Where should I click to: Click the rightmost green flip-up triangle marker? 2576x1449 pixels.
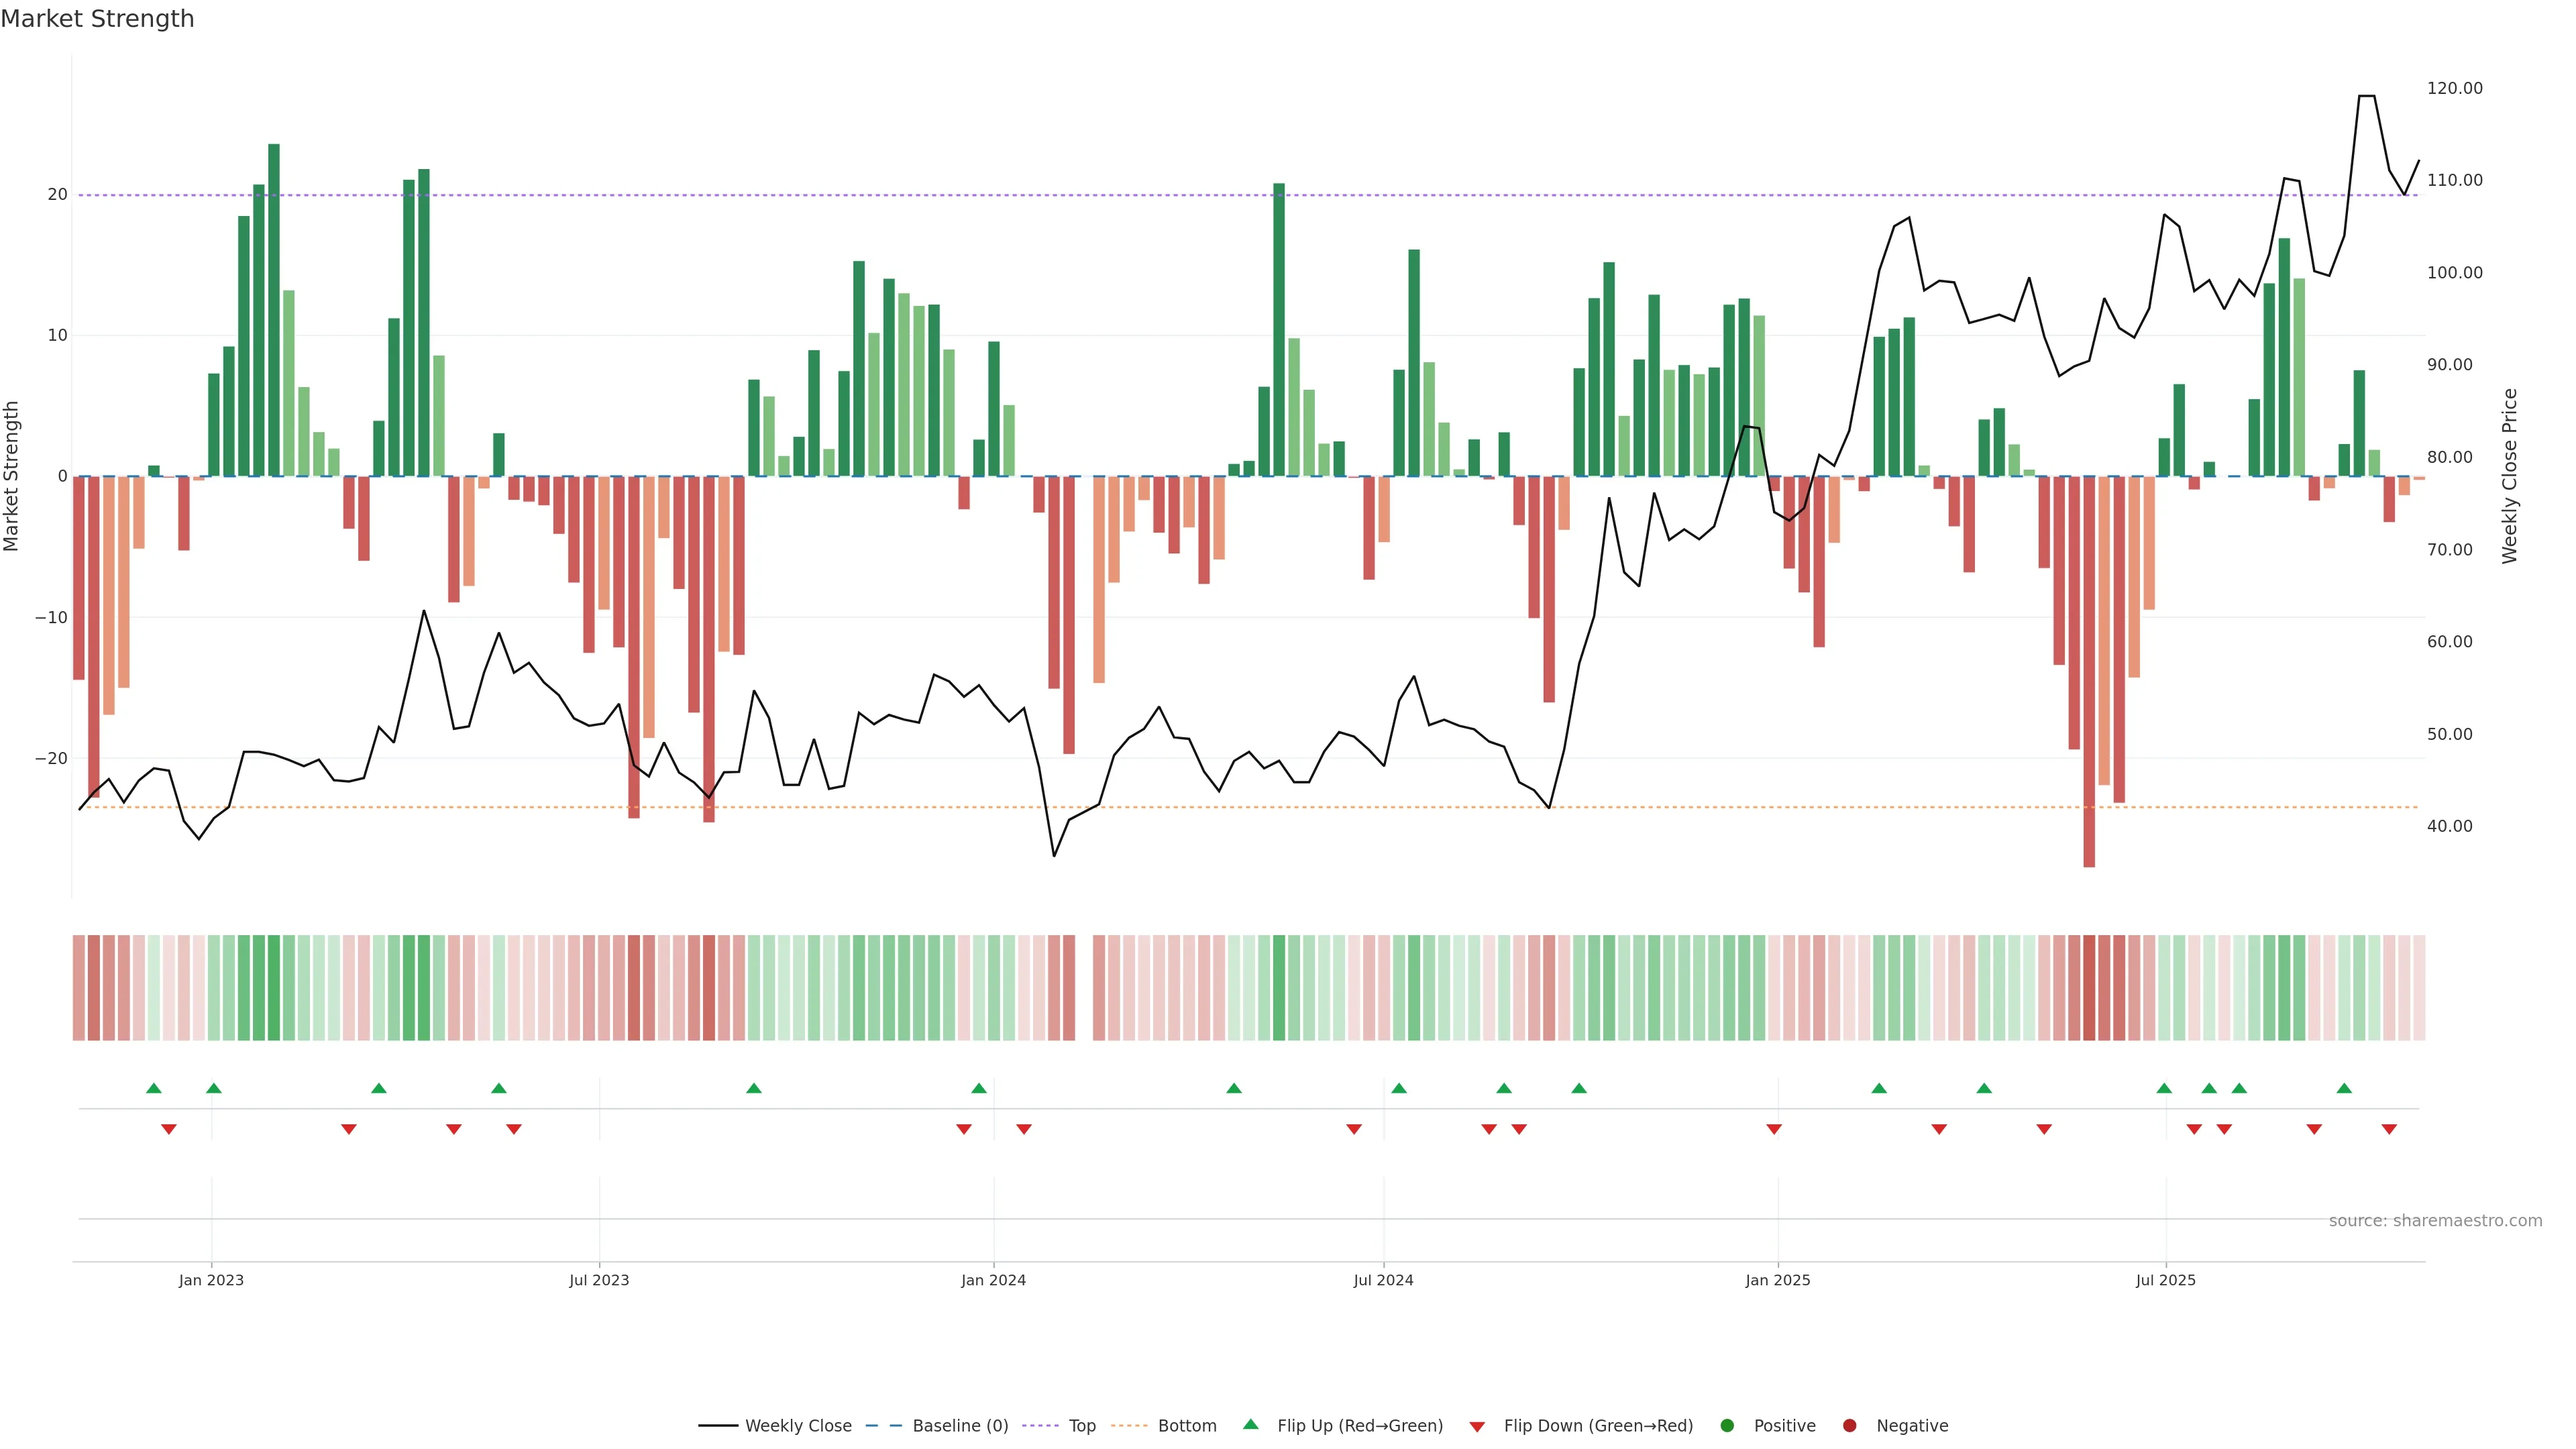[2344, 1088]
